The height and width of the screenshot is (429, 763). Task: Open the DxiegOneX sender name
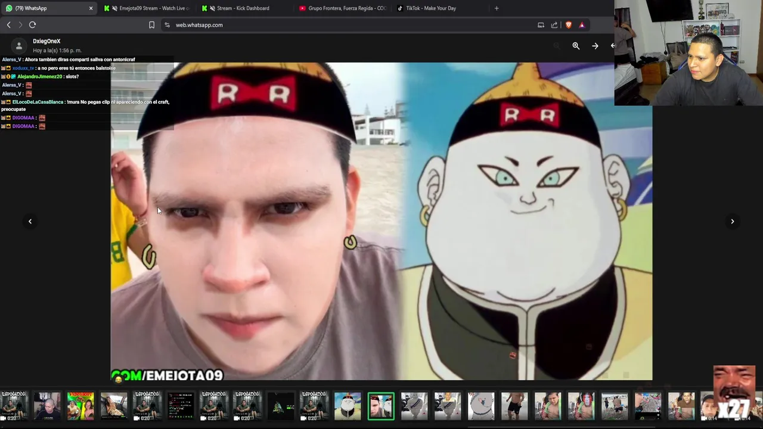coord(46,41)
